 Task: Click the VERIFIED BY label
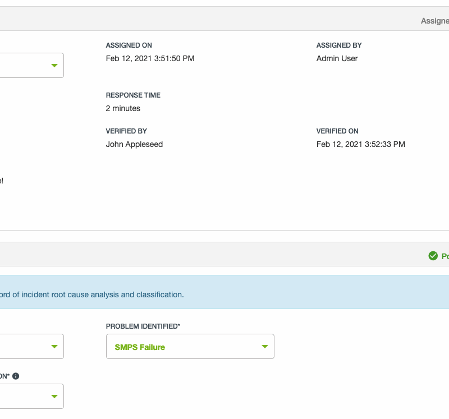click(126, 131)
